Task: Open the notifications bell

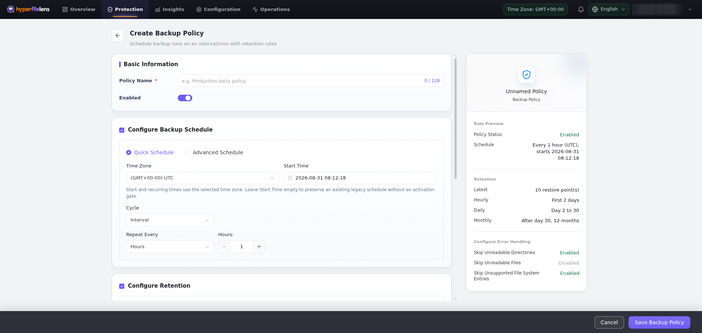Action: (581, 10)
